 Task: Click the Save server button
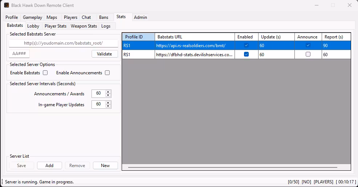coord(21,166)
